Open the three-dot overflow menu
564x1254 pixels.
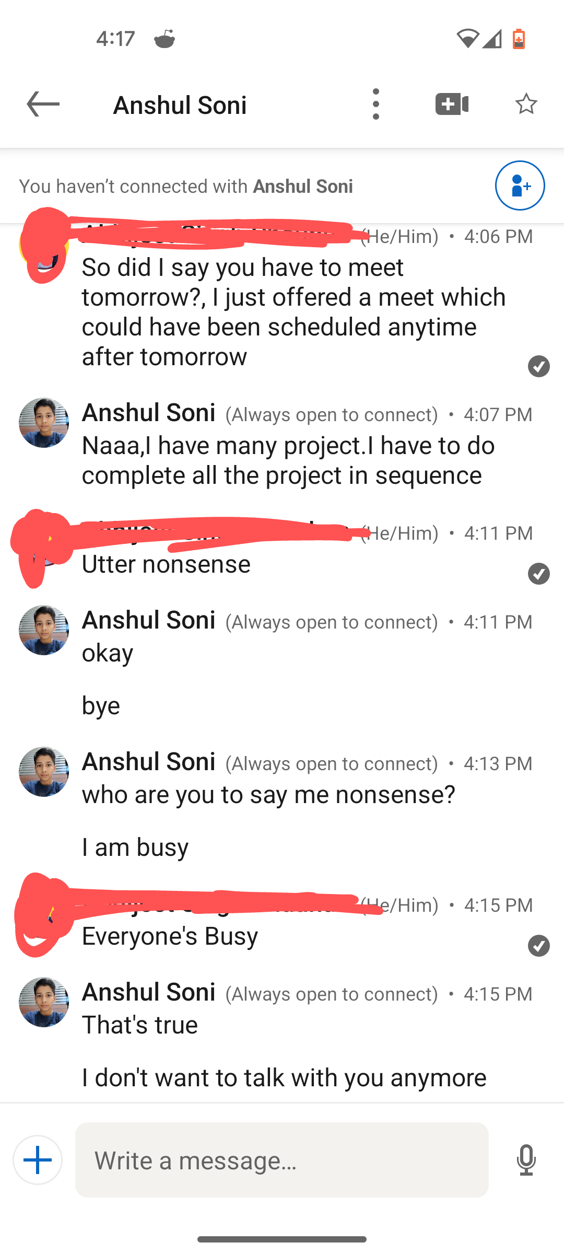click(375, 104)
